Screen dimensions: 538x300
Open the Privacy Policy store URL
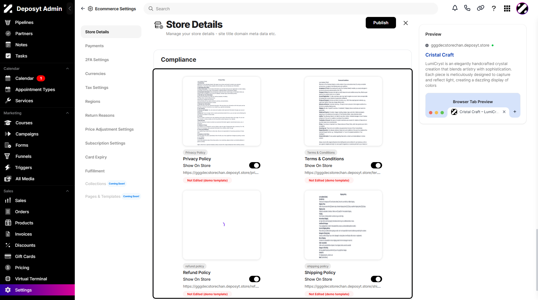coord(221,173)
